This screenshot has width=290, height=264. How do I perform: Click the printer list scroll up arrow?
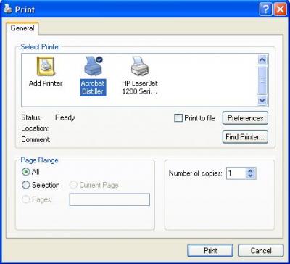click(x=262, y=59)
